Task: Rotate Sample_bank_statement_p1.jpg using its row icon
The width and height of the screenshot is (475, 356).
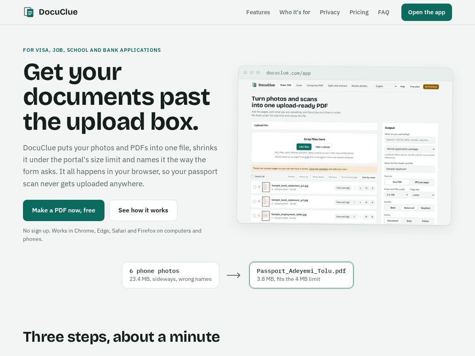Action: tap(366, 188)
